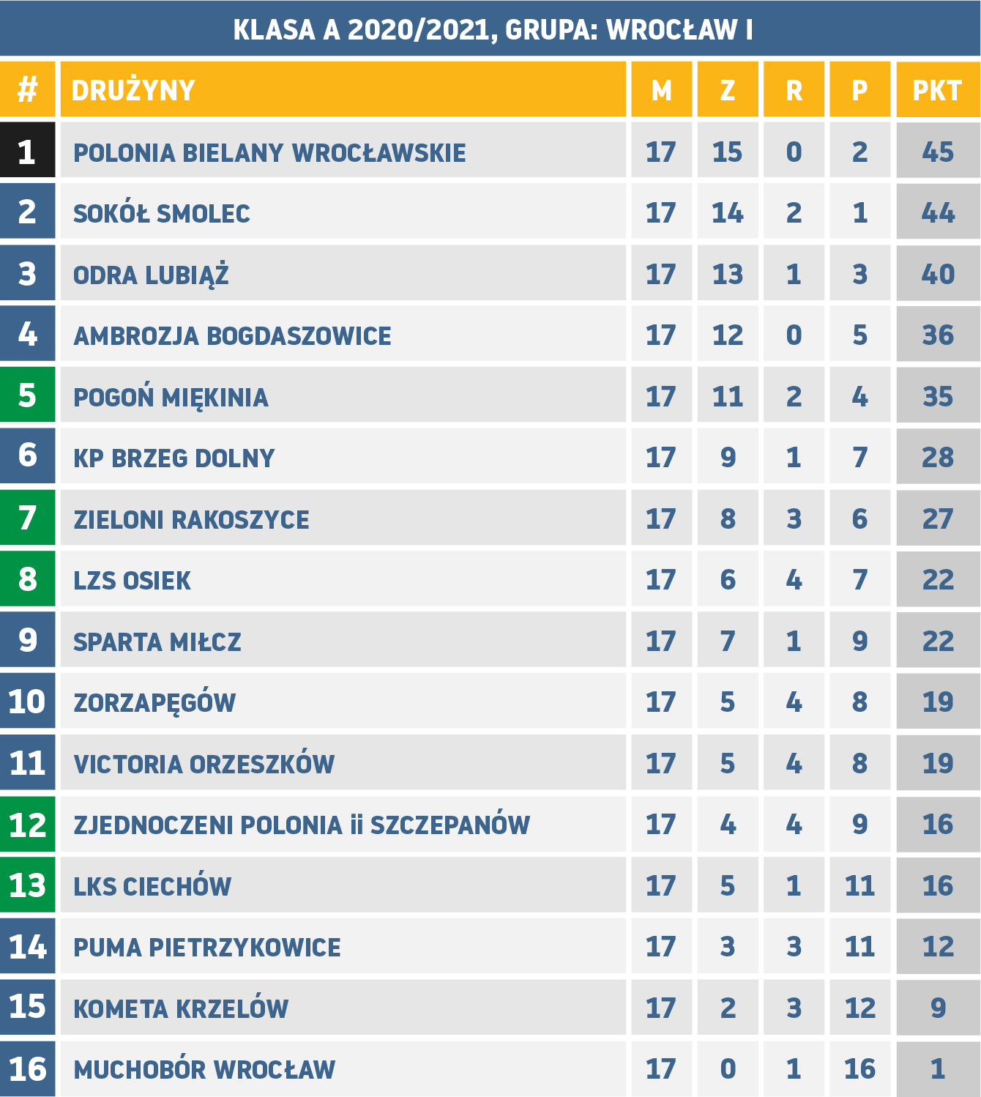Screen dimensions: 981x1097
Task: Select the Sokół Smolec team row
Action: click(162, 213)
